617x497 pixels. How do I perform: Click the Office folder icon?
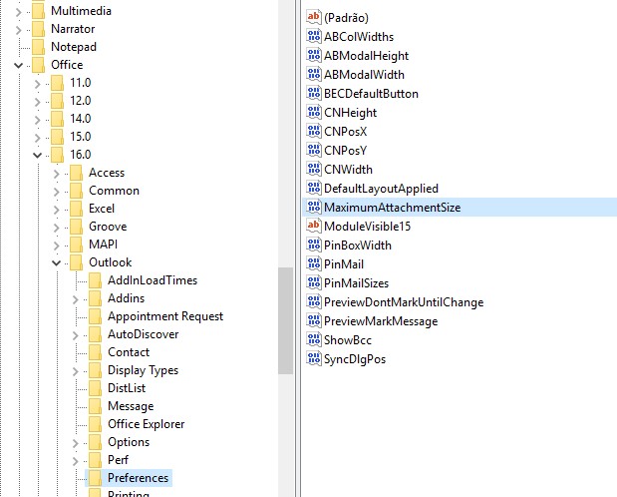(39, 65)
